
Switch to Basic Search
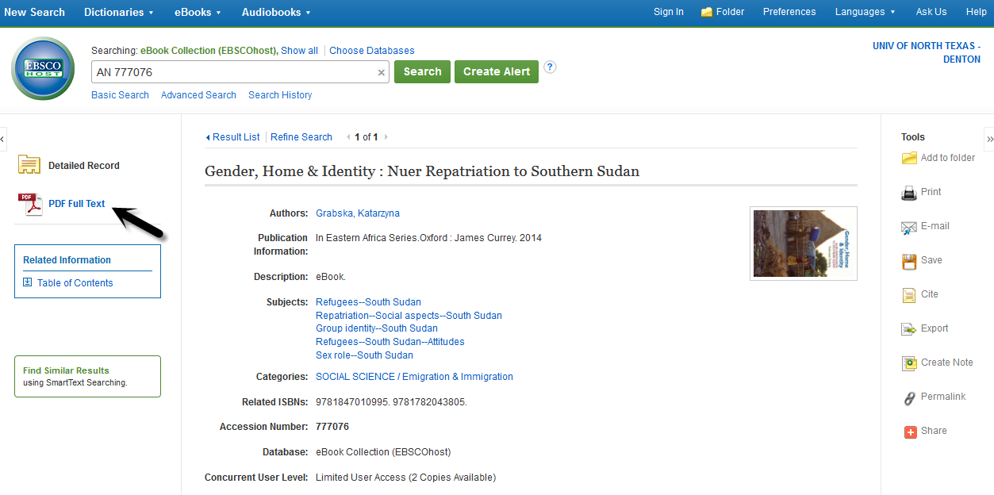pyautogui.click(x=120, y=95)
